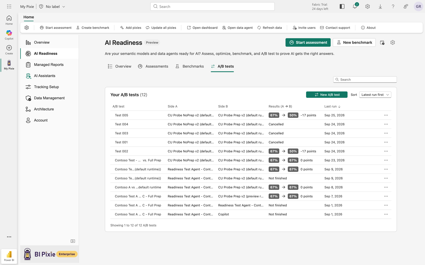This screenshot has height=265, width=425.
Task: Open more options for Test 002 row
Action: [x=386, y=151]
